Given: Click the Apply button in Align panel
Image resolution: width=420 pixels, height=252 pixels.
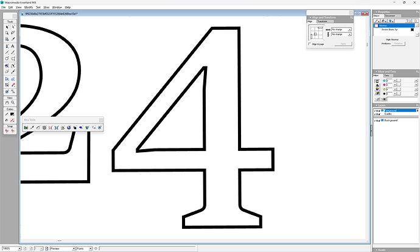Looking at the screenshot, I should (x=343, y=44).
